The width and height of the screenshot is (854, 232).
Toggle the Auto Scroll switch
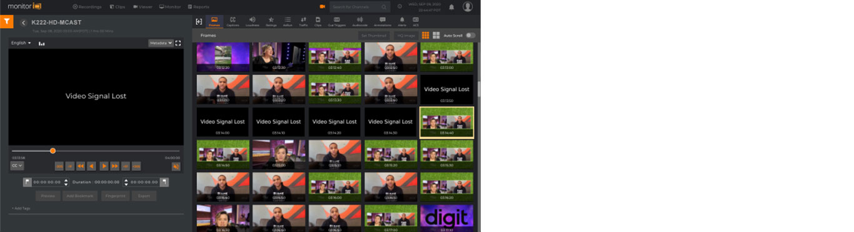pyautogui.click(x=470, y=36)
